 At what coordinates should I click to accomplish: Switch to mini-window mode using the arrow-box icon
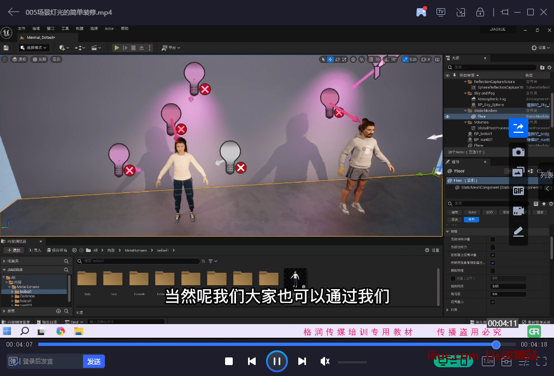461,12
